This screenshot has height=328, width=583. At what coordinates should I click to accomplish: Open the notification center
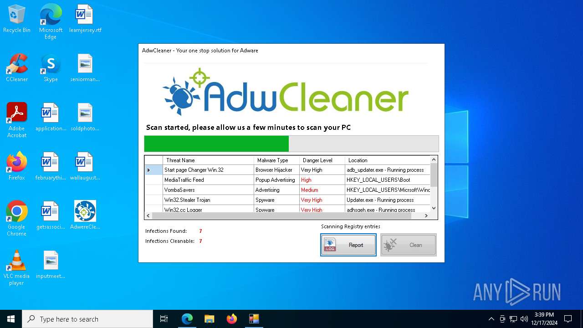point(568,319)
